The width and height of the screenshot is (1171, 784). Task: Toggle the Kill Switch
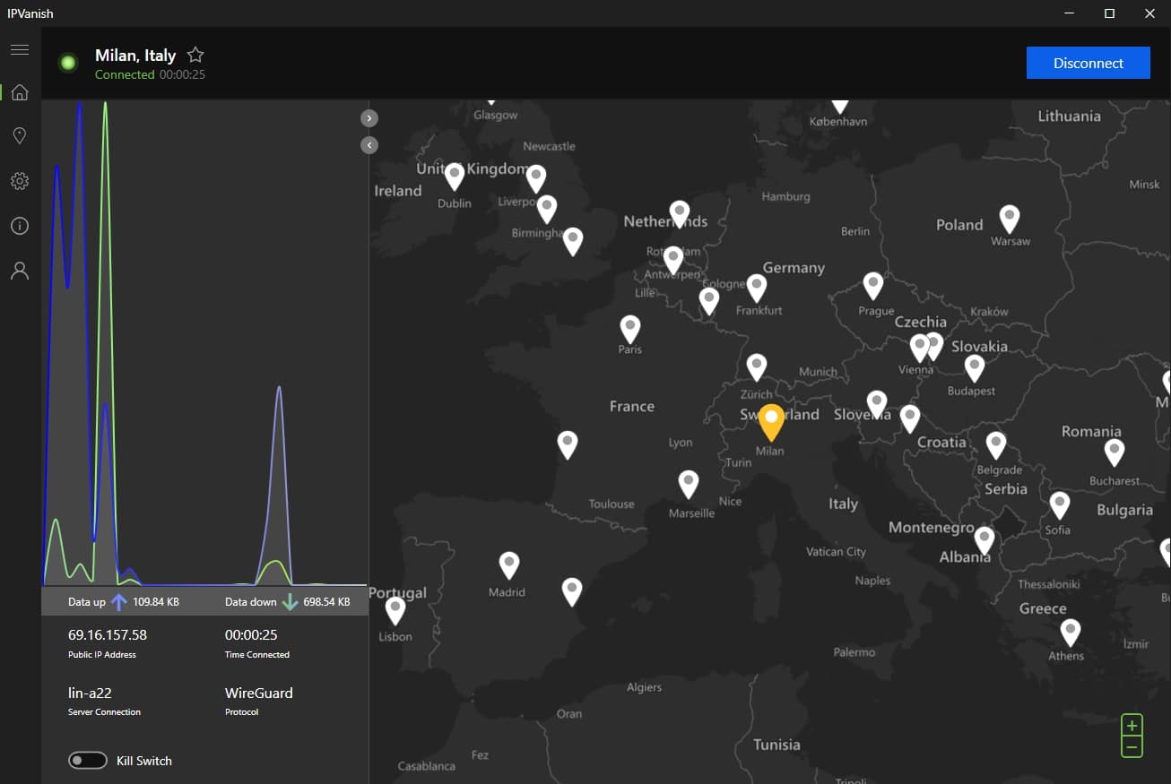point(88,761)
